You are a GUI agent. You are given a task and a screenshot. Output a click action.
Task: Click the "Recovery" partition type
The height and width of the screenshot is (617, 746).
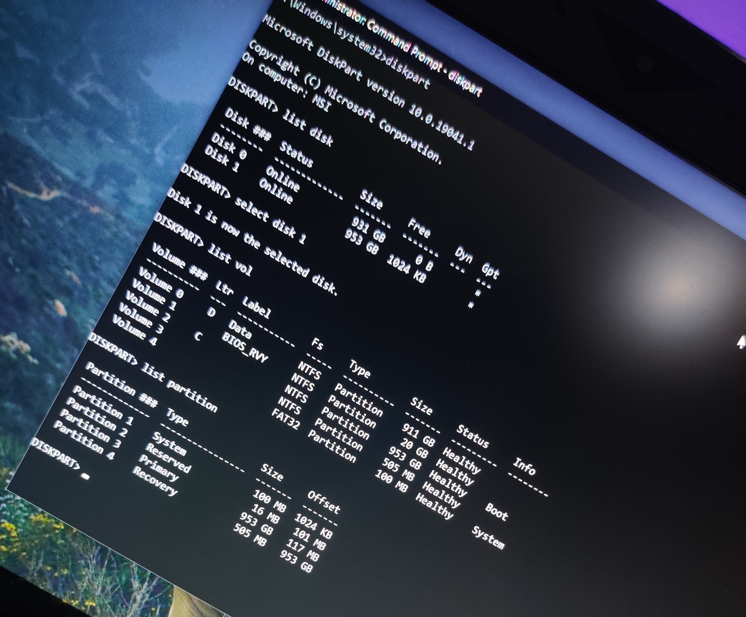pos(155,481)
